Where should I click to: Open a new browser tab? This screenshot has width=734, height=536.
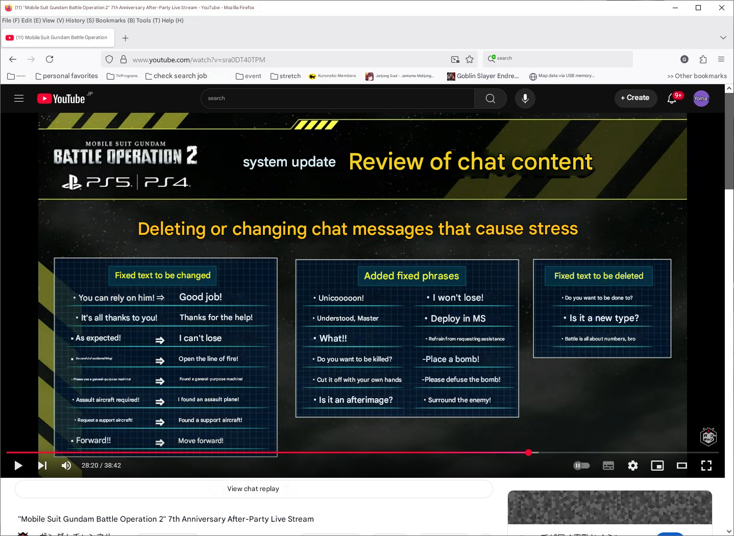126,38
